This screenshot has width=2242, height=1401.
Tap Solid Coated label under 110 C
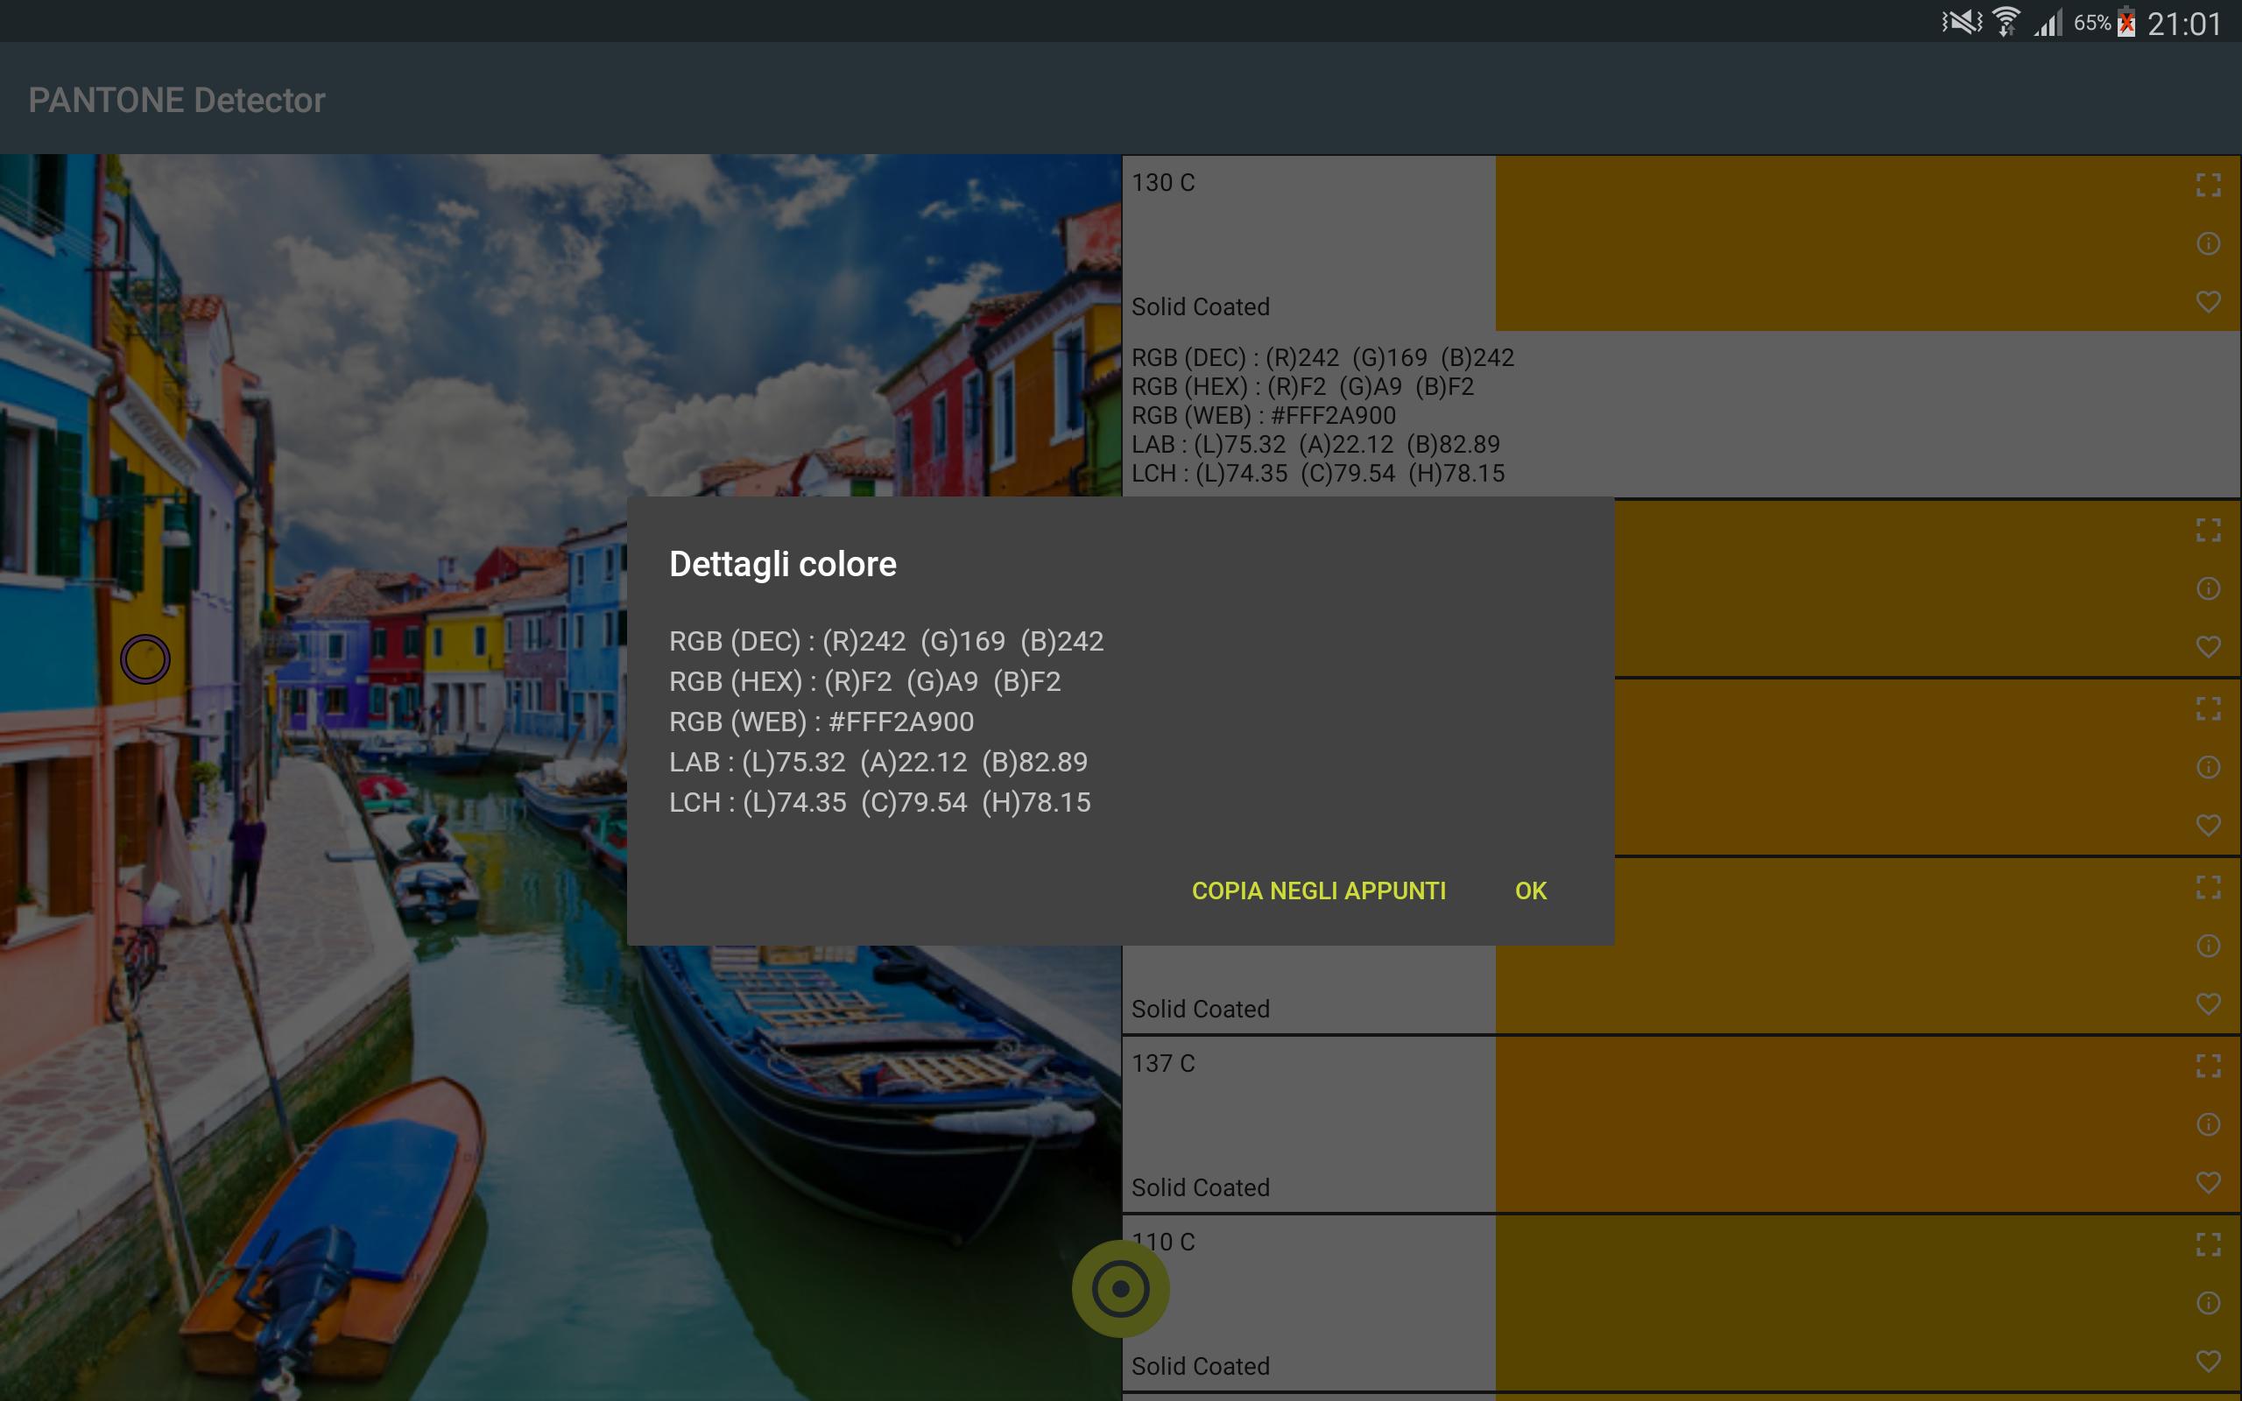pyautogui.click(x=1201, y=1367)
